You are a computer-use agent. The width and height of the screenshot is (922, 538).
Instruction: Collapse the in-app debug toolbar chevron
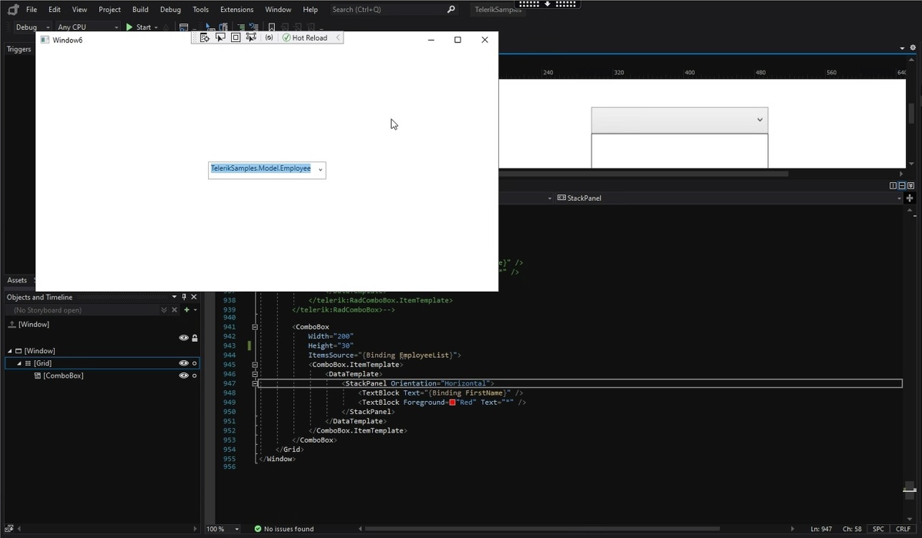tap(338, 38)
